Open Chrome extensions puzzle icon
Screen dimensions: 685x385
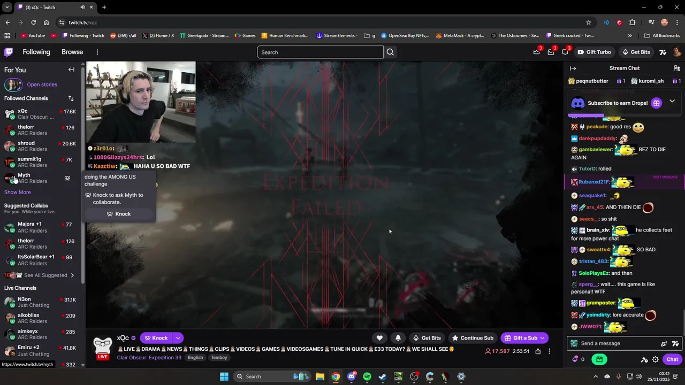point(633,22)
